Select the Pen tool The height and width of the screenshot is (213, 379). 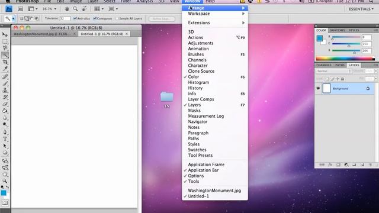(5, 132)
